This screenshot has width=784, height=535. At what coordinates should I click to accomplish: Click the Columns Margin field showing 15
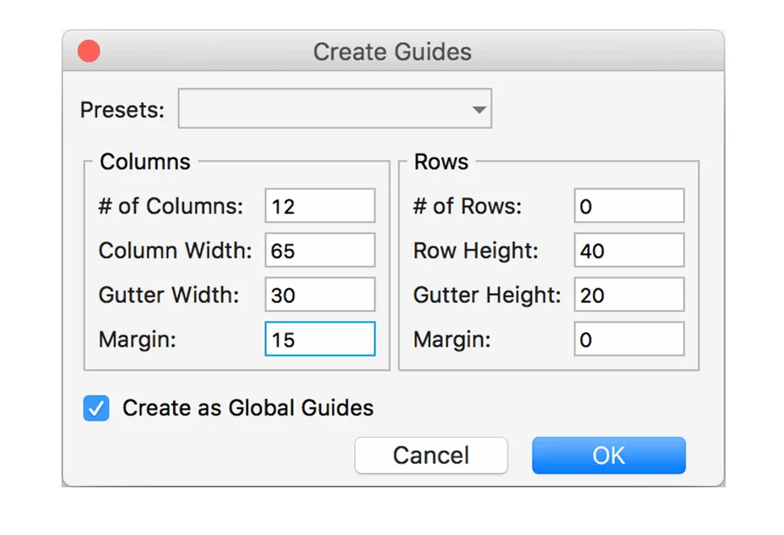(320, 339)
